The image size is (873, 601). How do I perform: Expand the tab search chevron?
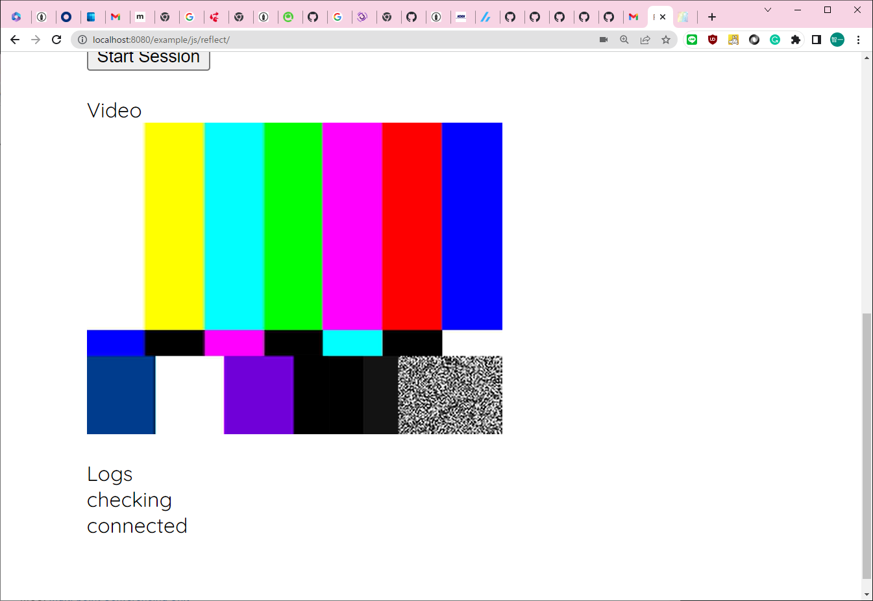click(x=768, y=10)
